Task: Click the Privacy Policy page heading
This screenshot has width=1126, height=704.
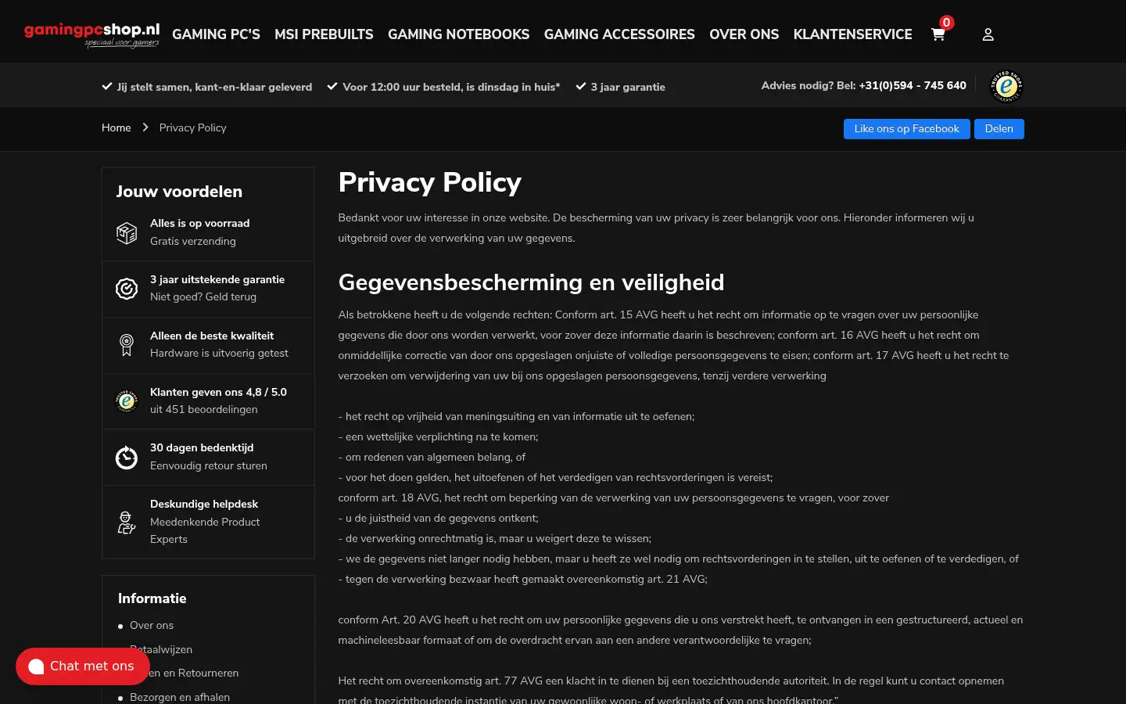Action: coord(430,182)
